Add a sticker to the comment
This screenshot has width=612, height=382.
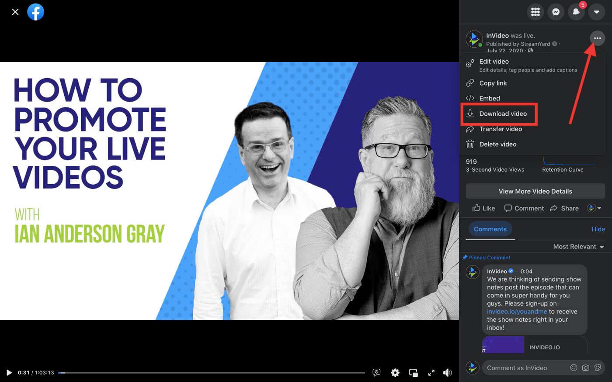point(598,368)
